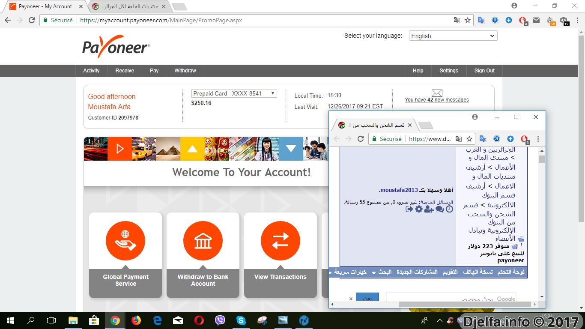Open Viber from the taskbar
This screenshot has width=585, height=329.
[220, 320]
